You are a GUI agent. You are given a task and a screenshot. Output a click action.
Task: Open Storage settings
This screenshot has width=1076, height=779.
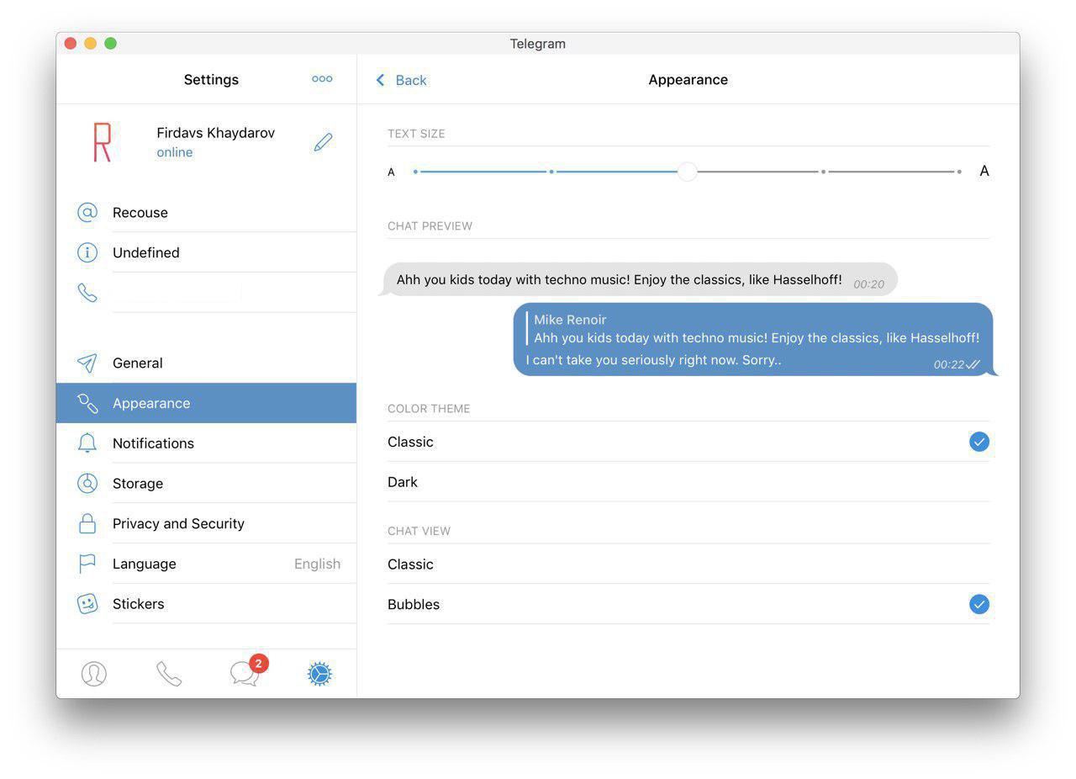[206, 483]
